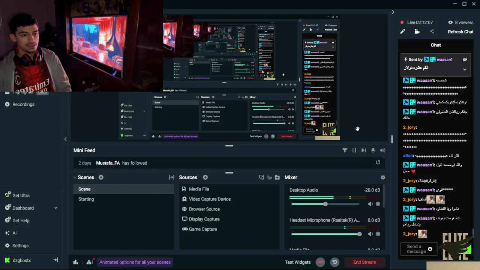Log out using icon beside dzghostx
Image resolution: width=480 pixels, height=270 pixels.
click(x=55, y=260)
